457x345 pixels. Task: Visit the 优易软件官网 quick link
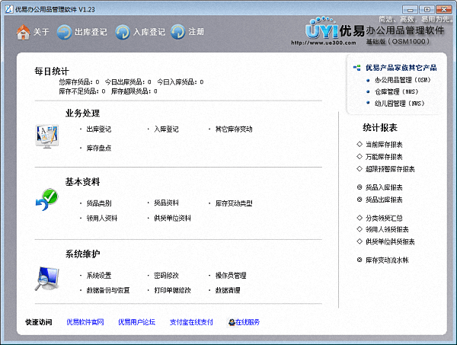[x=85, y=322]
